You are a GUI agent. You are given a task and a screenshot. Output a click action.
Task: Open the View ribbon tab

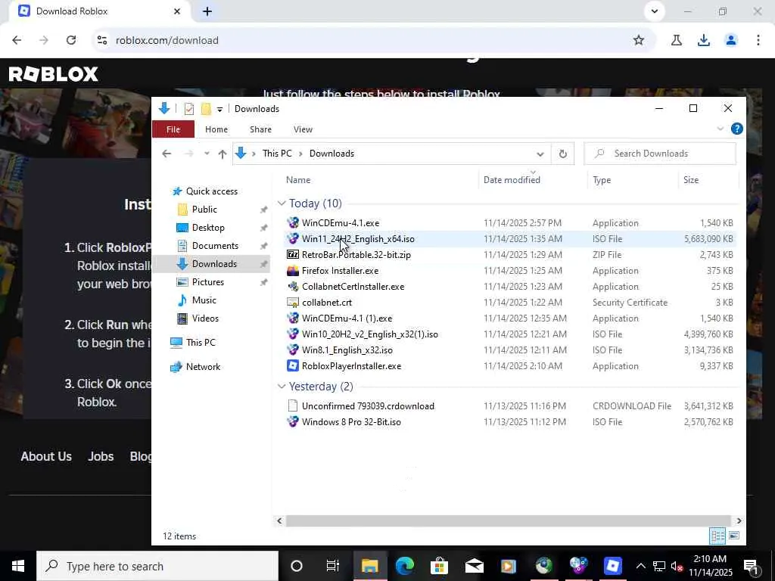coord(303,129)
